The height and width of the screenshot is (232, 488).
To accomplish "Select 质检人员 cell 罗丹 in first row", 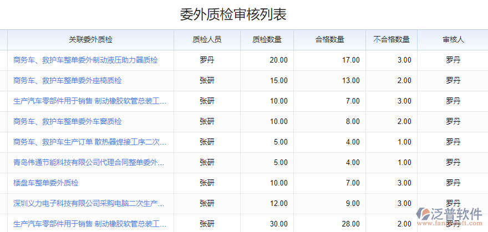I will [x=207, y=60].
